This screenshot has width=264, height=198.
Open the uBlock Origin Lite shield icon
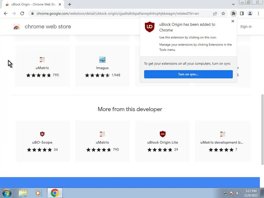point(163,134)
